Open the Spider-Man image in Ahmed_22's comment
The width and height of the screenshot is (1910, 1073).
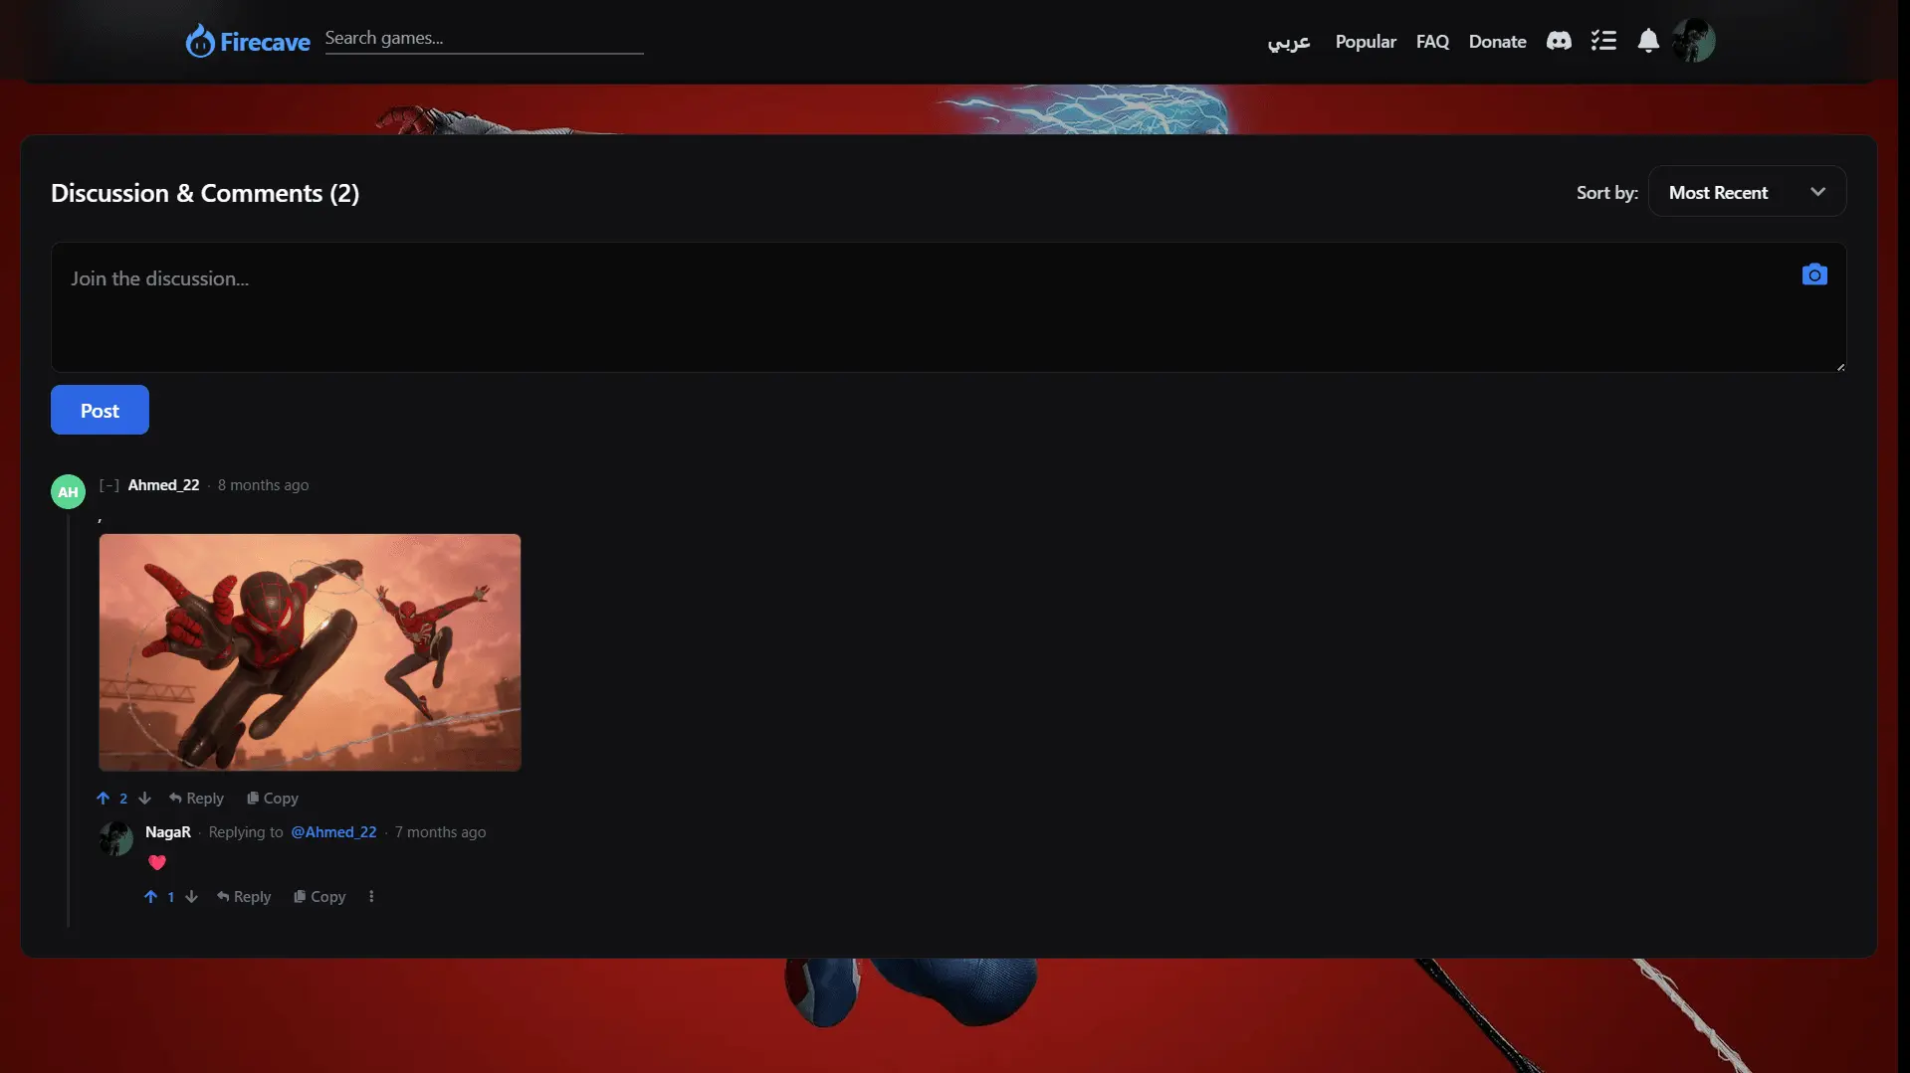coord(310,652)
